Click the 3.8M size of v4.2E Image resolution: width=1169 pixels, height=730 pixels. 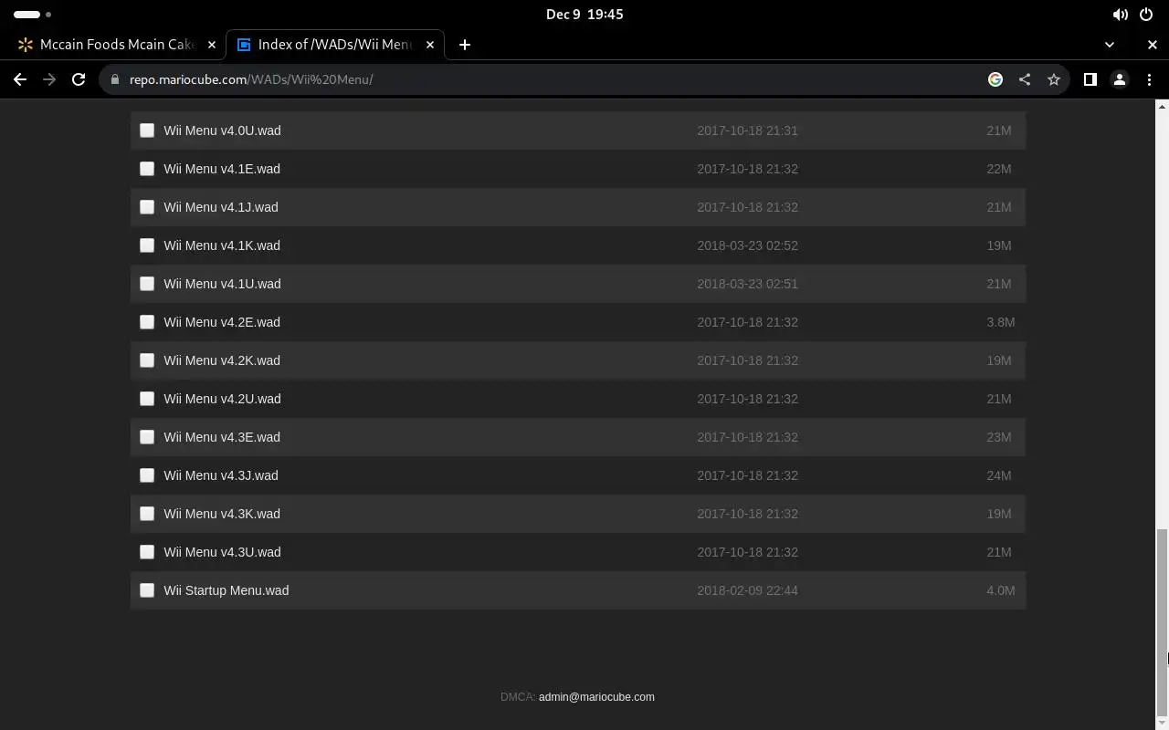pos(1001,322)
